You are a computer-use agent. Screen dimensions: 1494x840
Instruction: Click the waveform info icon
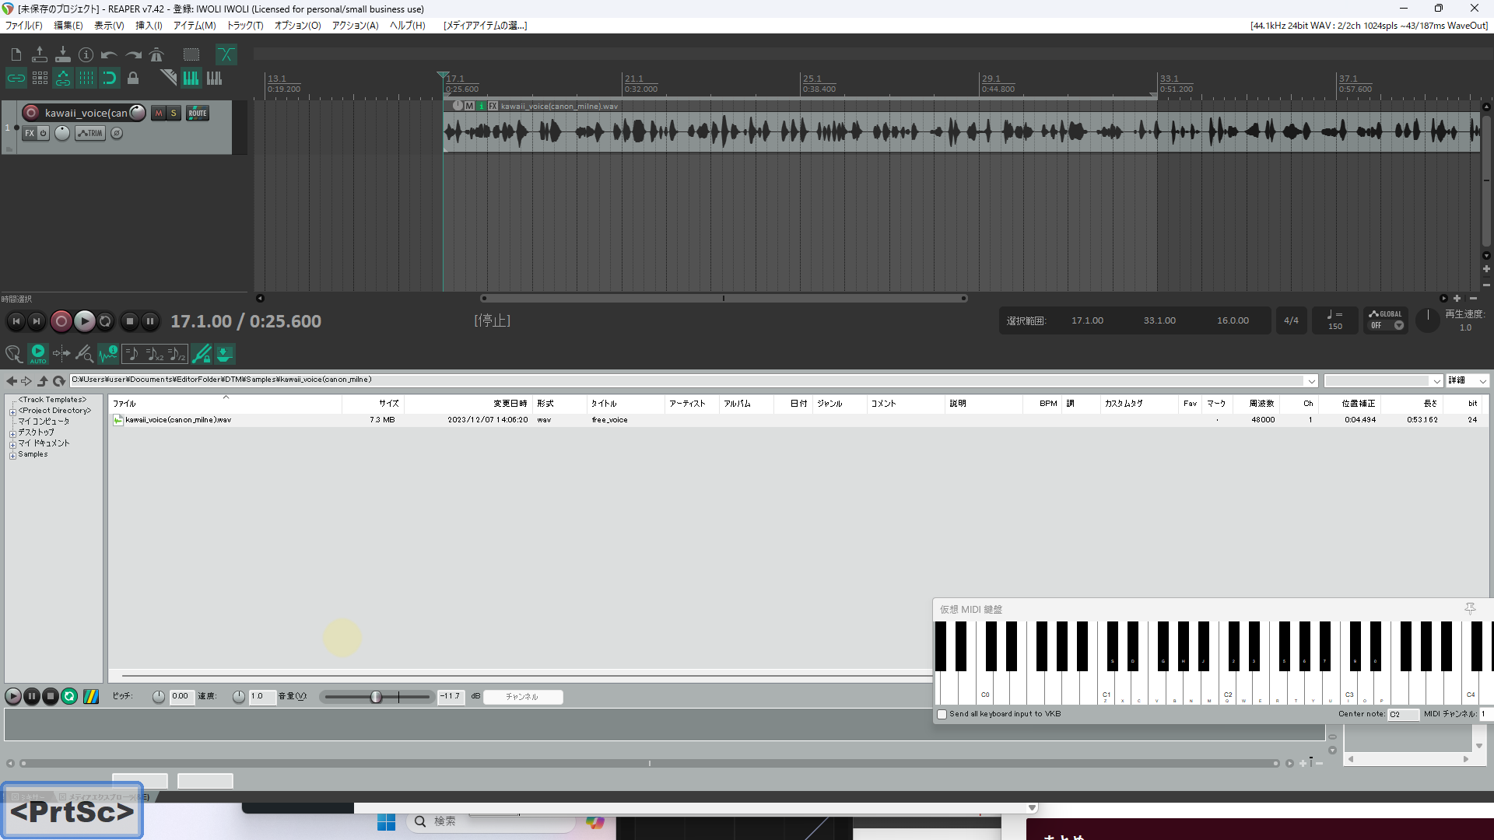[x=108, y=355]
